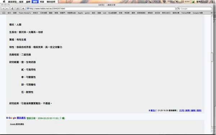Click the text 肆、可飼養性
This screenshot has height=135, width=216.
(28, 85)
